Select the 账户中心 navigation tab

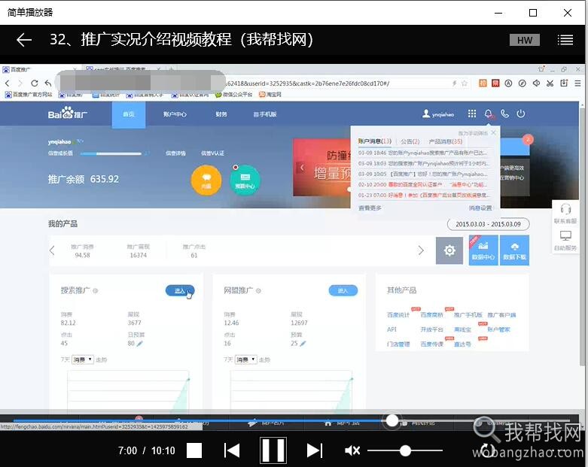[175, 114]
